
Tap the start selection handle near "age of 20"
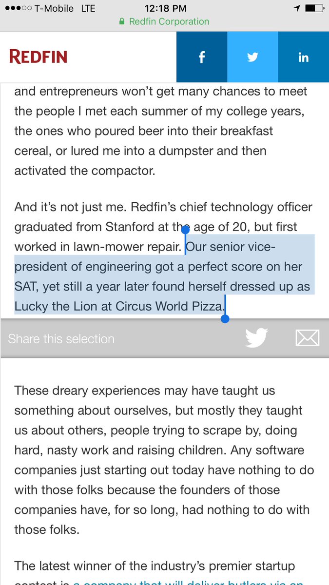(x=185, y=229)
